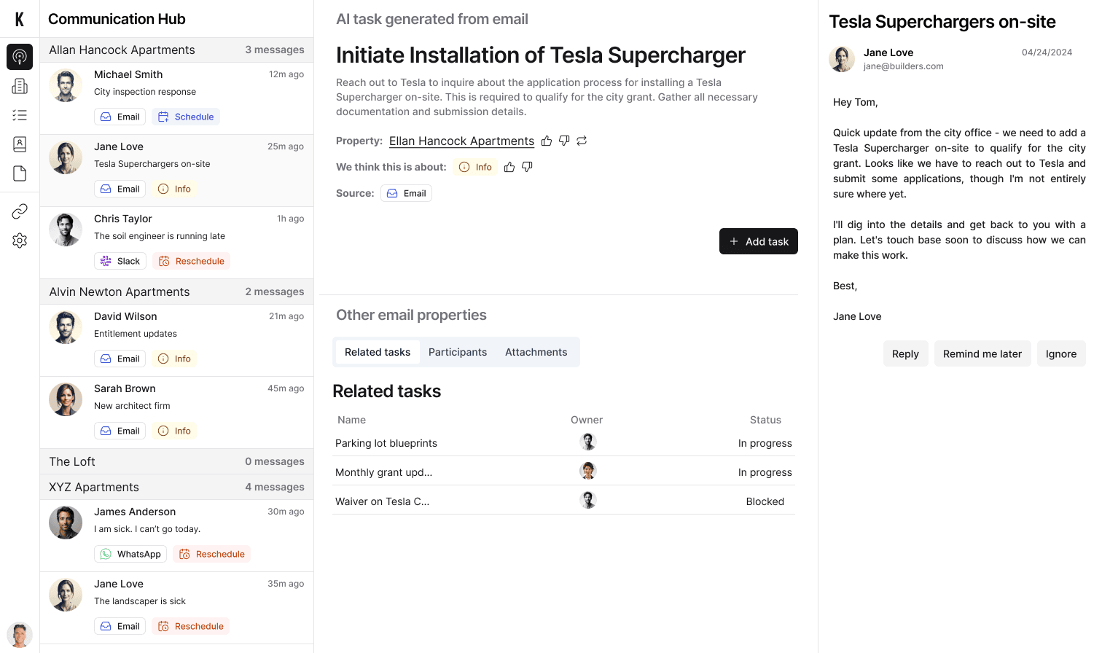Open Chris Taylor's avatar in message list
This screenshot has height=653, width=1102.
66,230
